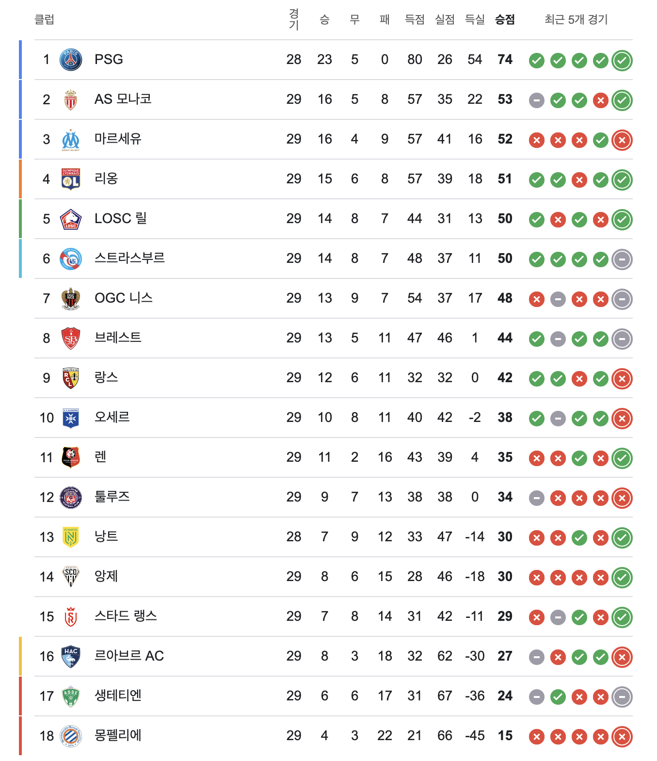Click the AS 모나코 club crest
Viewport: 657px width, 761px height.
coord(71,99)
